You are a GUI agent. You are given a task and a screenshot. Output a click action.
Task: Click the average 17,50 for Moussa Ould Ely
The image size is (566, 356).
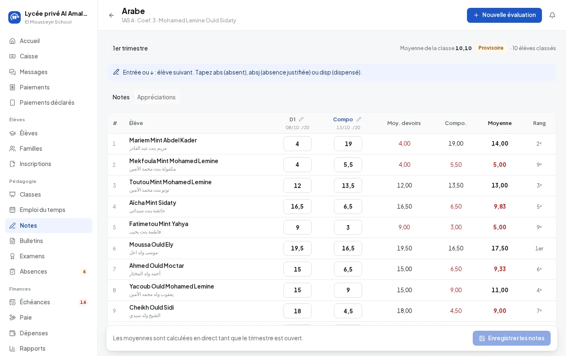(500, 248)
